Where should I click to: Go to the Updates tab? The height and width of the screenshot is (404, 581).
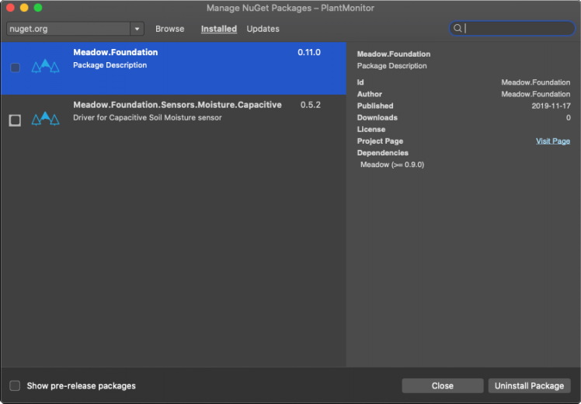pyautogui.click(x=263, y=29)
